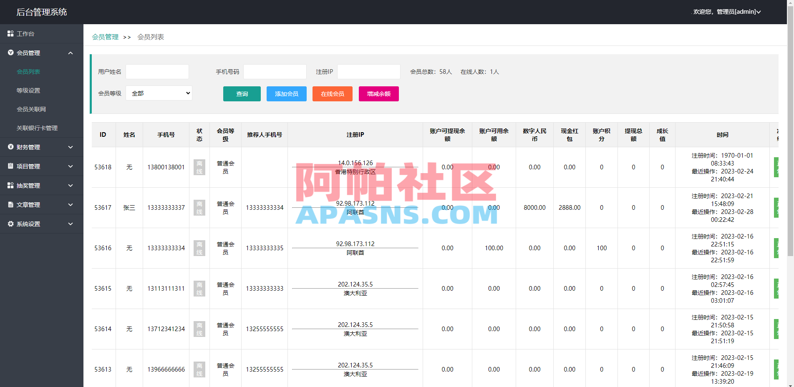
Task: Open 关联银行卡管理 from the sidebar
Action: [x=37, y=128]
